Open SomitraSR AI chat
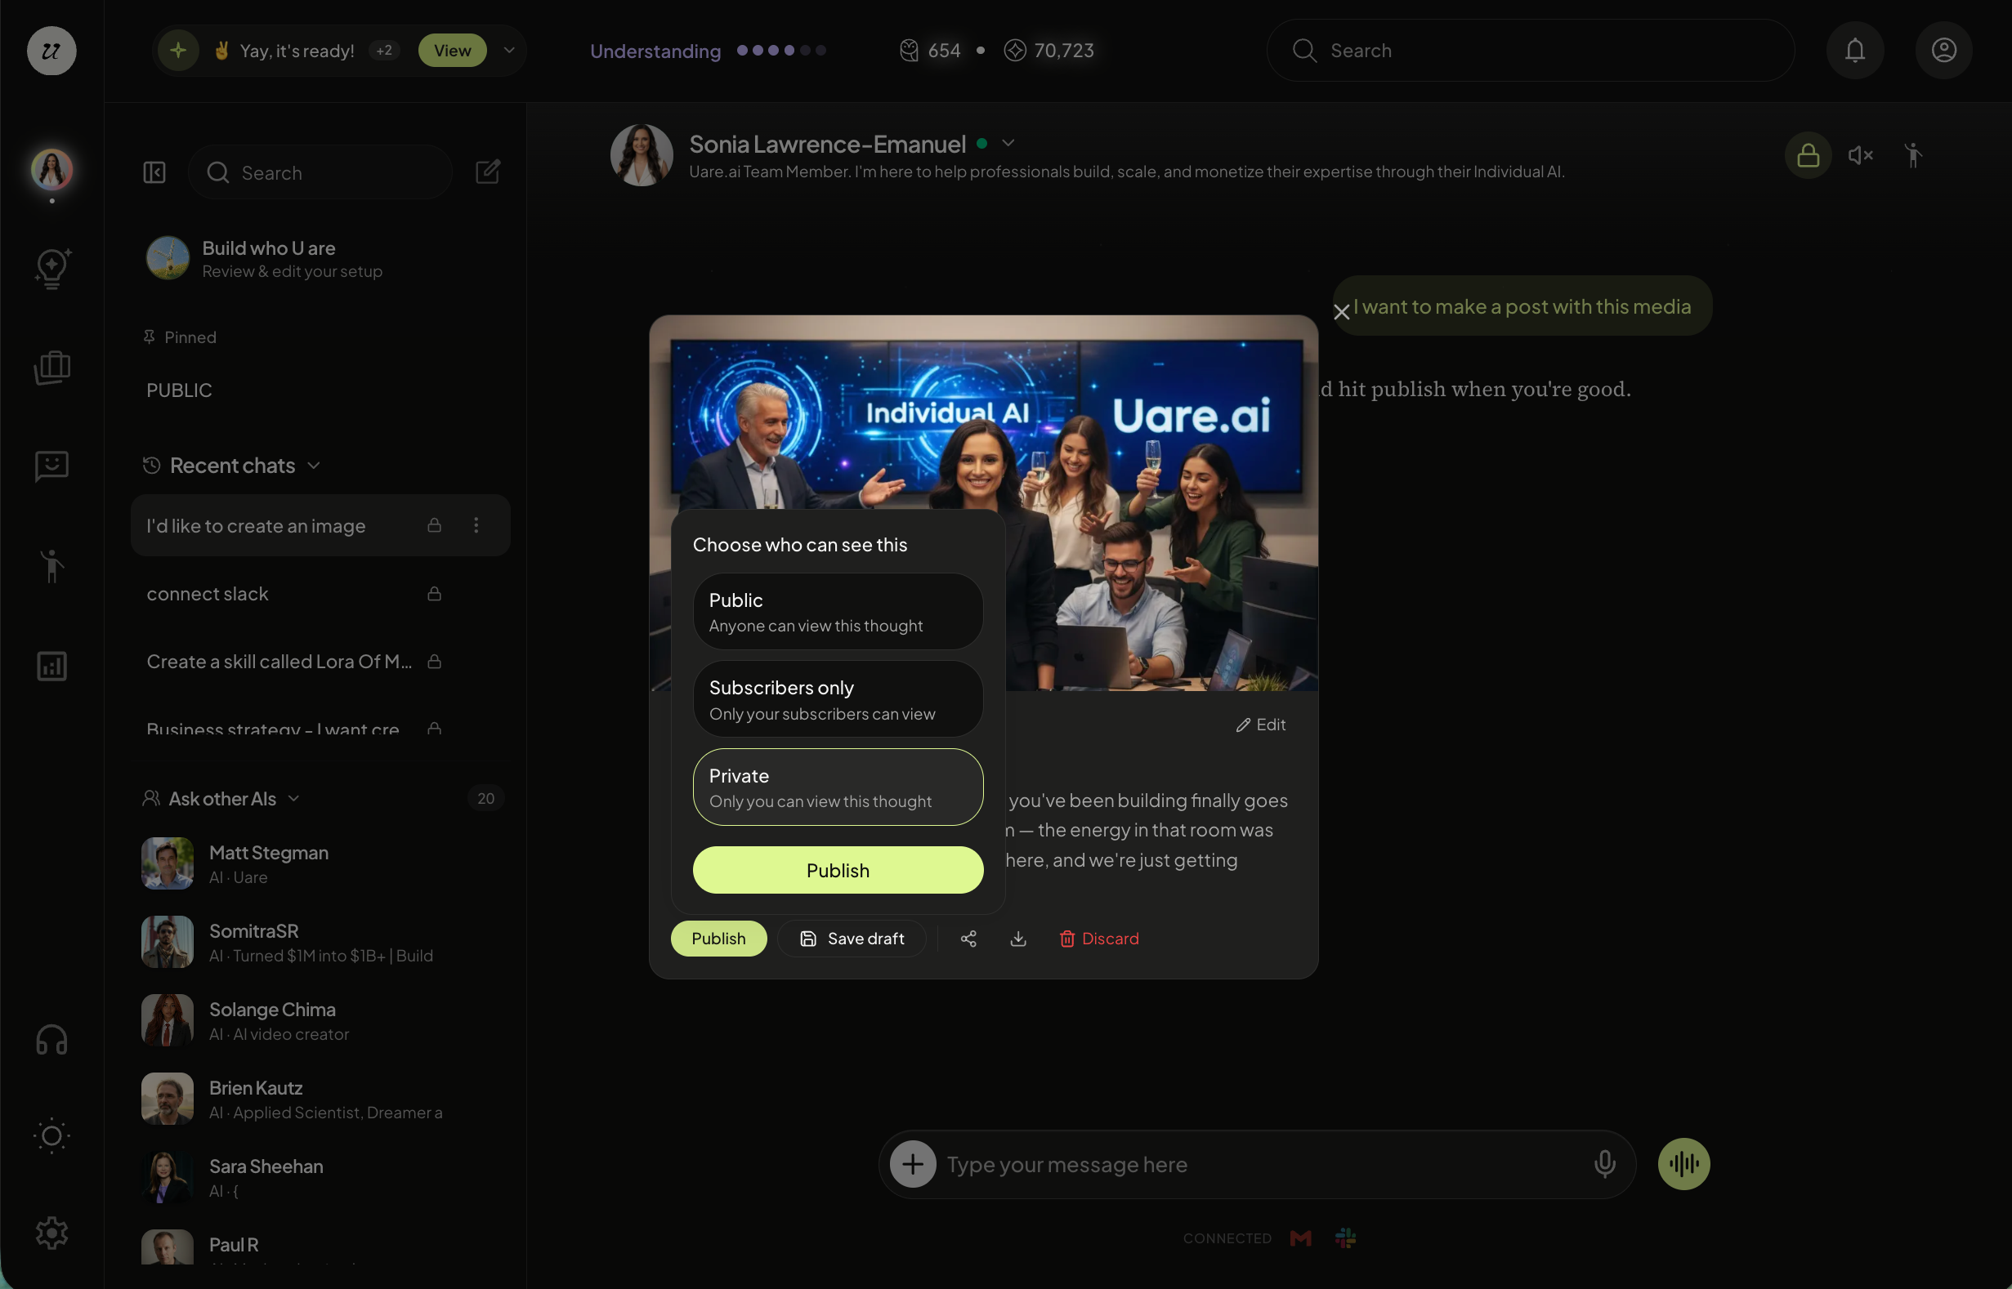2012x1289 pixels. pyautogui.click(x=320, y=942)
